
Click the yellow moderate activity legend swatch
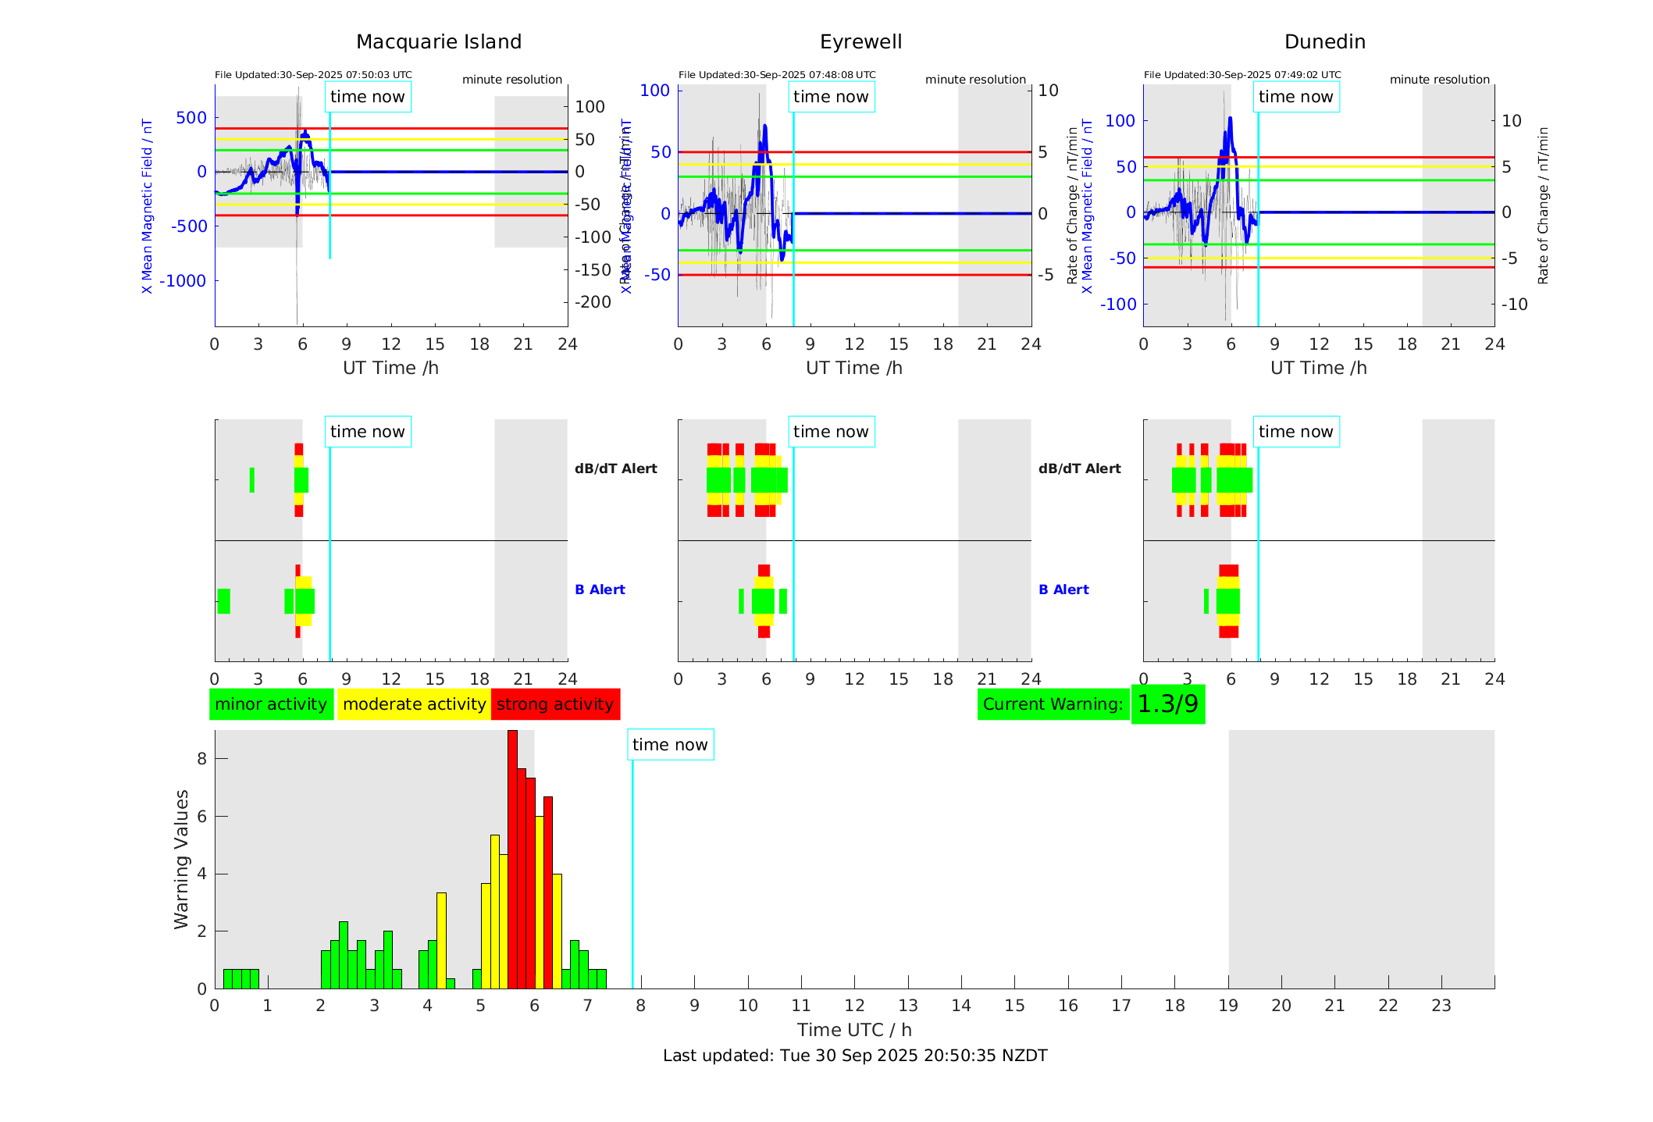(x=414, y=704)
